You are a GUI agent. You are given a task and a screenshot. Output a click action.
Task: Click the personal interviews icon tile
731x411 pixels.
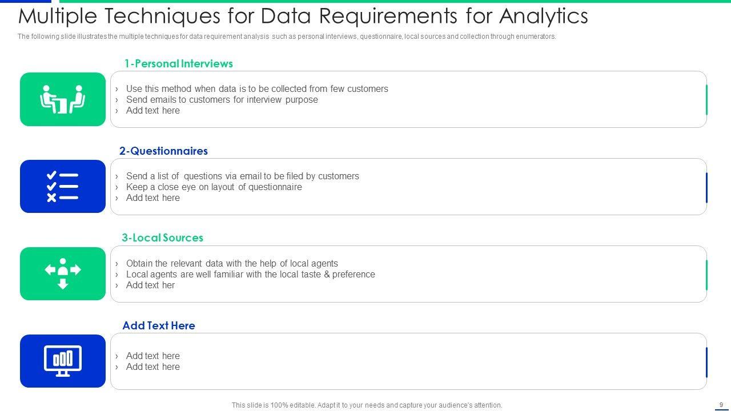coord(63,99)
